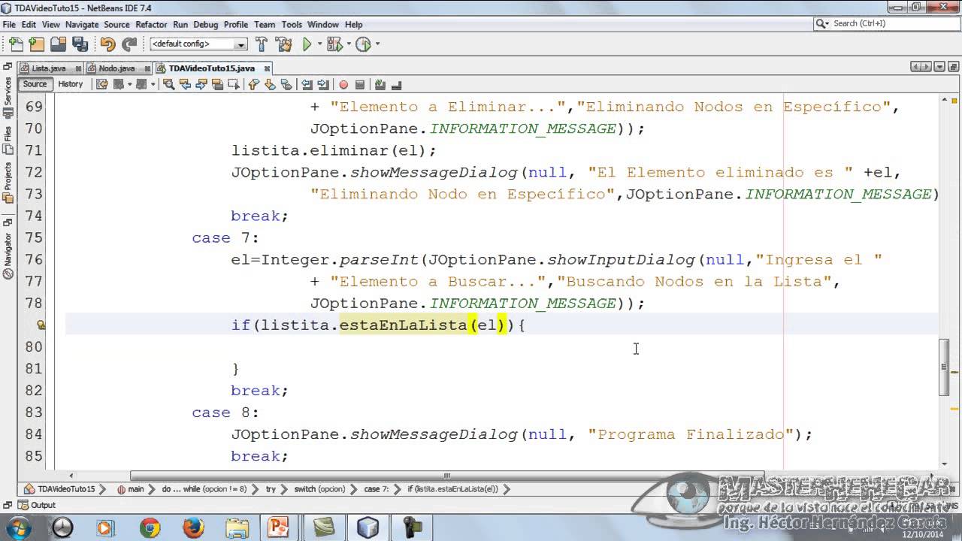Viewport: 962px width, 541px height.
Task: Open Debug Project dropdown arrow
Action: click(x=347, y=44)
